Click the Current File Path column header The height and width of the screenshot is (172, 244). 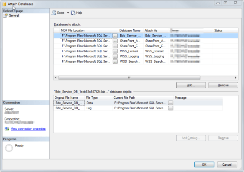143,98
